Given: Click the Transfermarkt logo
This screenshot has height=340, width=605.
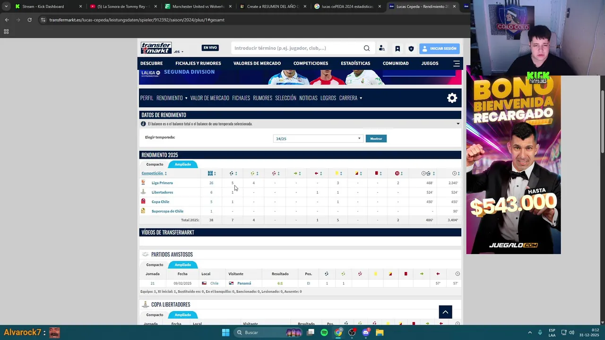Looking at the screenshot, I should coord(156,48).
